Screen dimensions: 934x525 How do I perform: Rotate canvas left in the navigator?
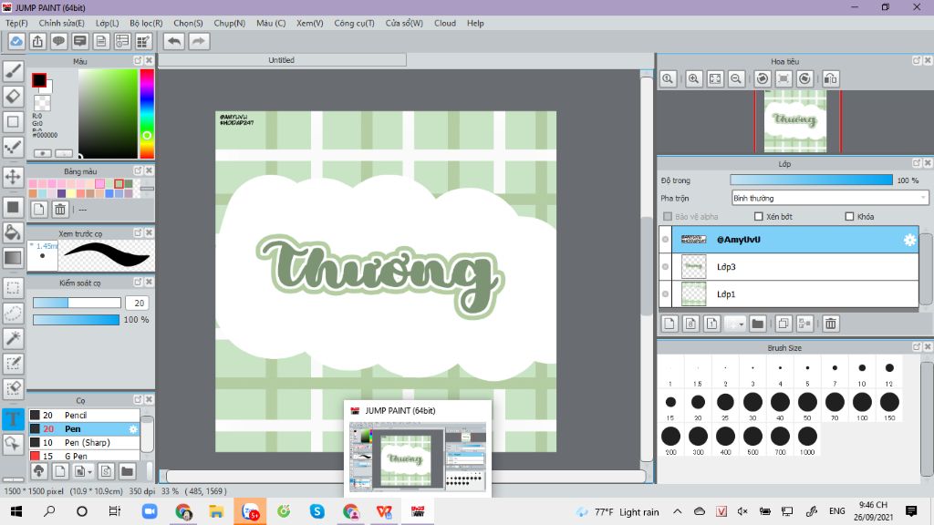pos(762,78)
